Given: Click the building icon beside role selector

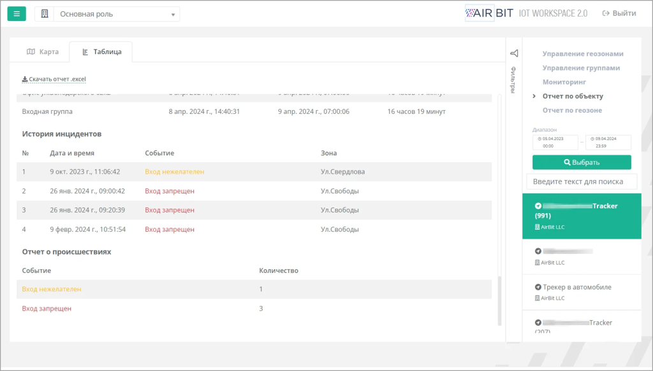Looking at the screenshot, I should click(45, 14).
